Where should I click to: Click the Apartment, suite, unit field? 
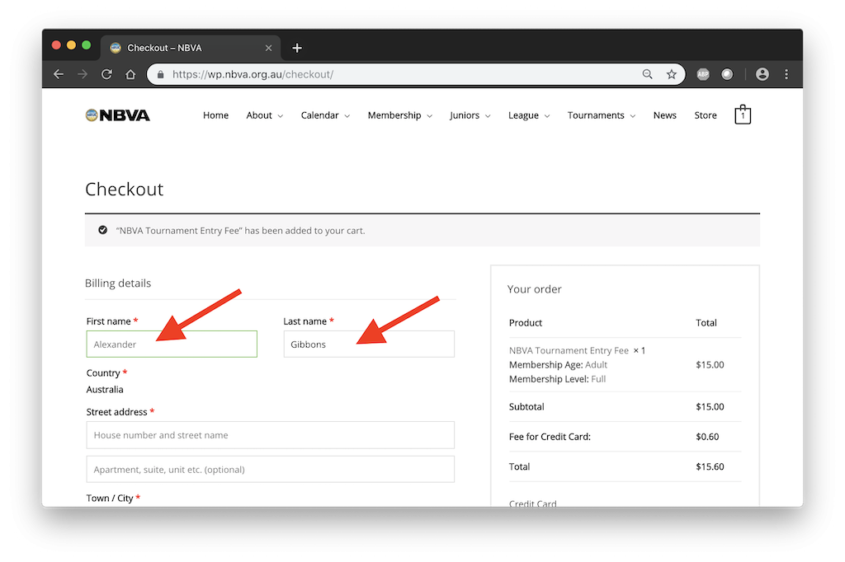pyautogui.click(x=271, y=470)
